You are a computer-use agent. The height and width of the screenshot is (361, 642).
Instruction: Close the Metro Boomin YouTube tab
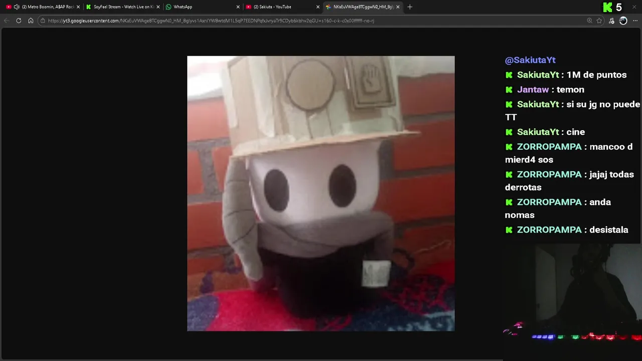tap(78, 7)
